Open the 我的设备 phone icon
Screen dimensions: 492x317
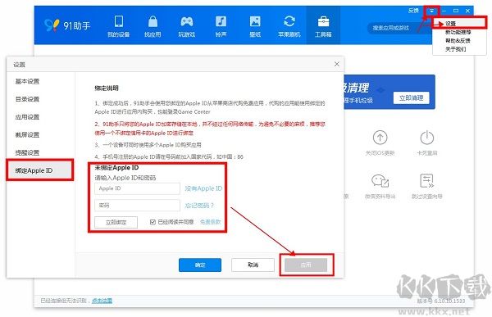119,21
